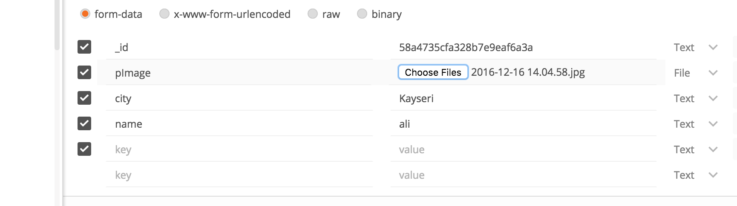Expand type chevron for name row

pos(713,124)
